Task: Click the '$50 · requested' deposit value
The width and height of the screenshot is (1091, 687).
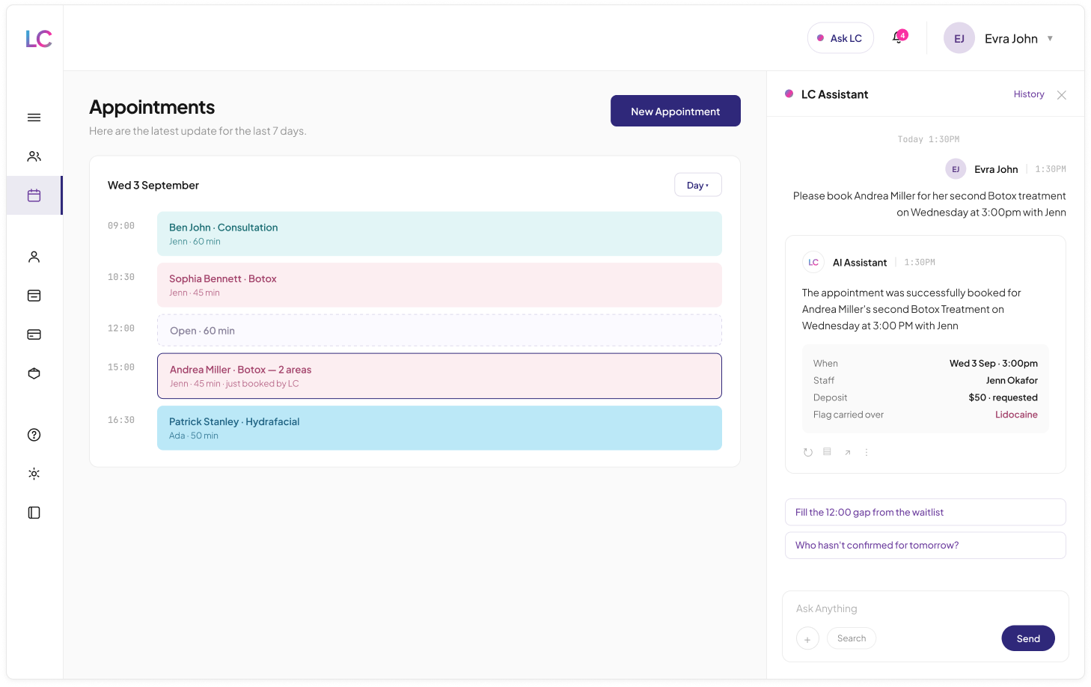Action: click(x=1003, y=397)
